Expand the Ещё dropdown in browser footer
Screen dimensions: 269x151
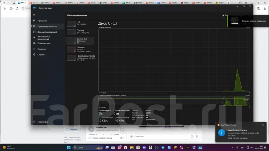click(x=66, y=142)
